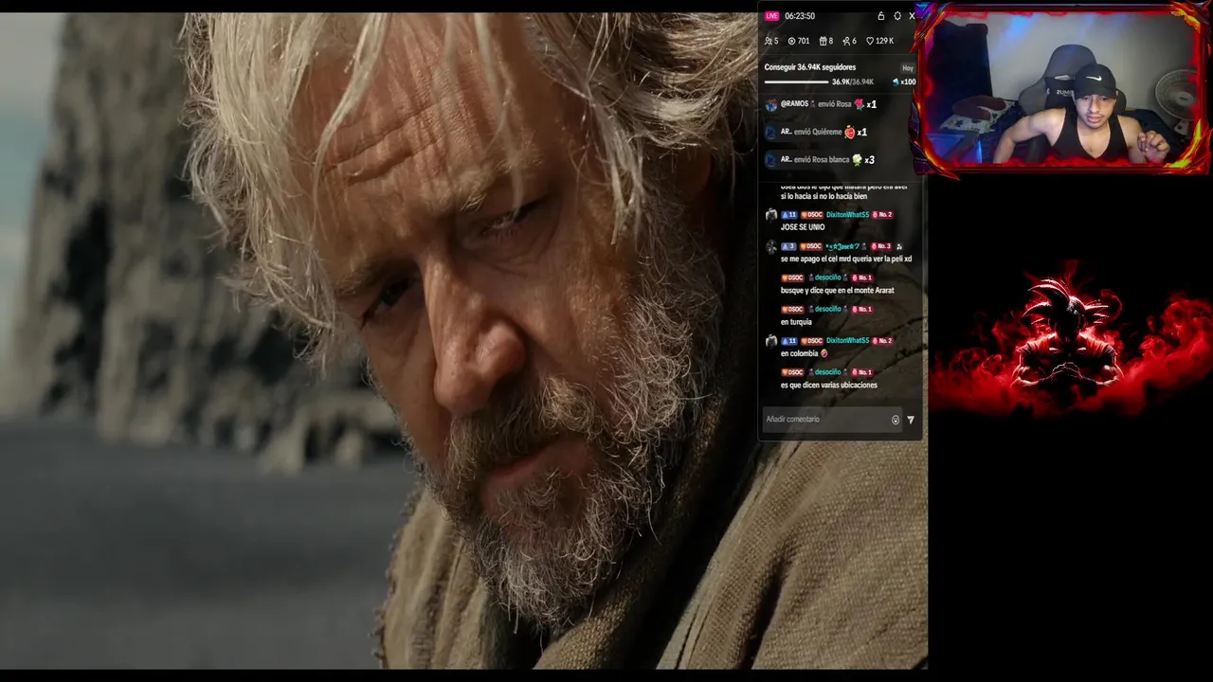This screenshot has height=682, width=1213.
Task: Click the Rosa gift icon x1
Action: [860, 104]
